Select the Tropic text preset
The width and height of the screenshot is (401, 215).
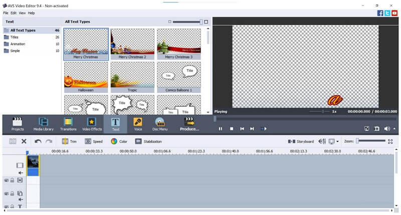[x=132, y=77]
